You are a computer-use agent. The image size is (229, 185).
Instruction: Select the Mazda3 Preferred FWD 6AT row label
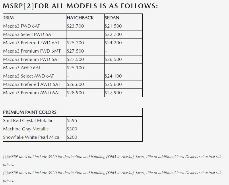[x=31, y=43]
